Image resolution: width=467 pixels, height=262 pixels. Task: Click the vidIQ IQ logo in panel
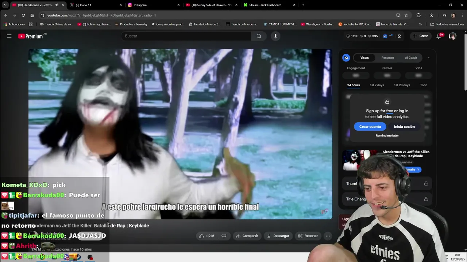click(x=346, y=57)
